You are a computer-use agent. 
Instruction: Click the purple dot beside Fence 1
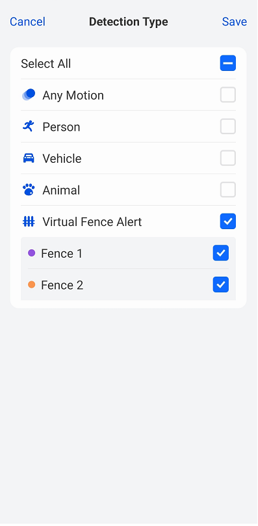[31, 253]
